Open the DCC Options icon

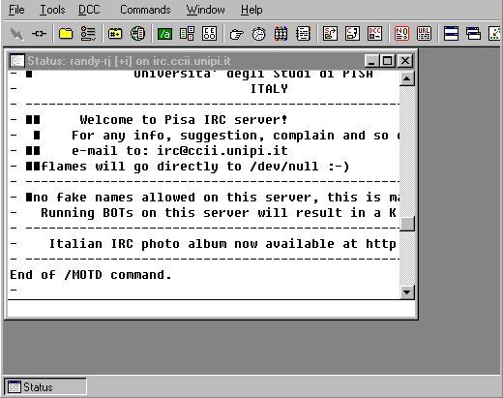pos(375,34)
